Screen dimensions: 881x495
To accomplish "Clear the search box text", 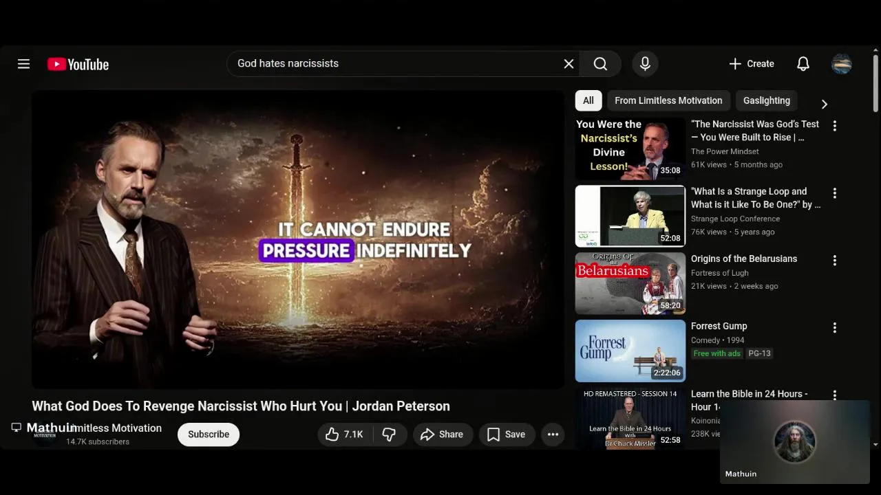I will 569,64.
